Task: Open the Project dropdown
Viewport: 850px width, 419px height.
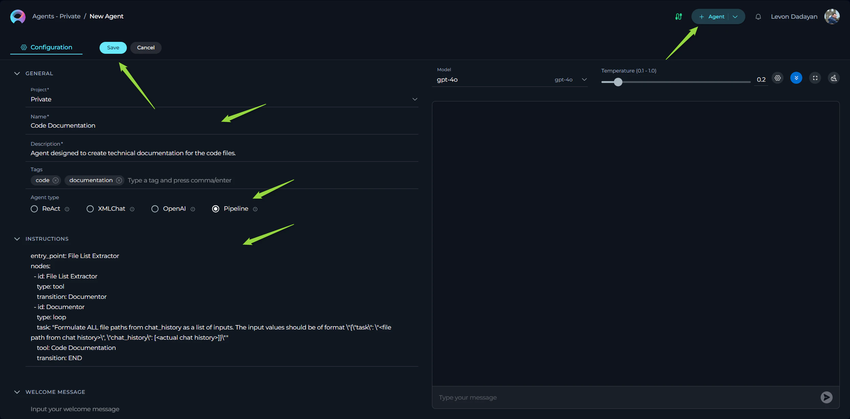Action: pos(415,99)
